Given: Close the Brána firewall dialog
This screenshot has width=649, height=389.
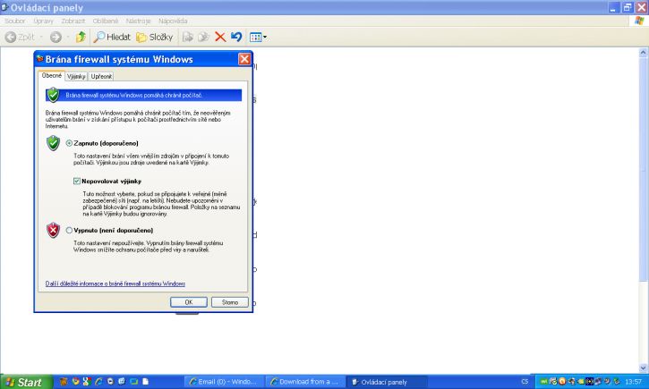Looking at the screenshot, I should pos(244,59).
